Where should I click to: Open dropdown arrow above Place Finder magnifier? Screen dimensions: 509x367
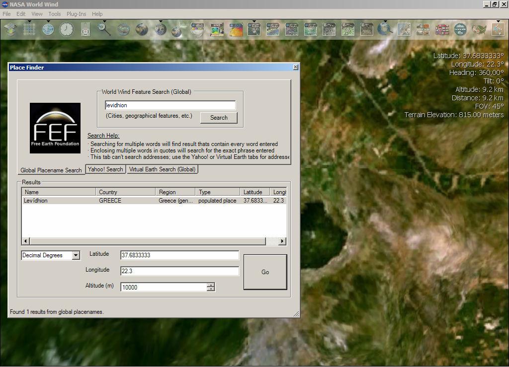(104, 21)
